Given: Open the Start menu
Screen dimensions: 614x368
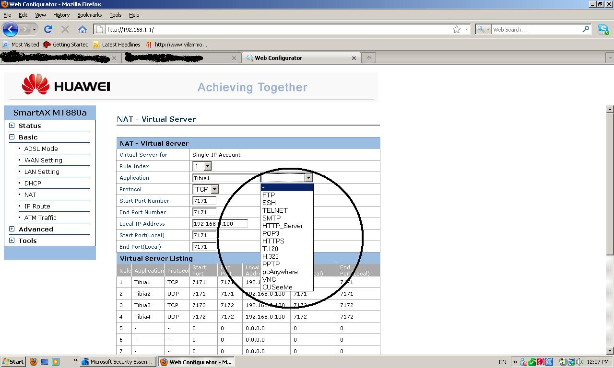Looking at the screenshot, I should coord(13,362).
